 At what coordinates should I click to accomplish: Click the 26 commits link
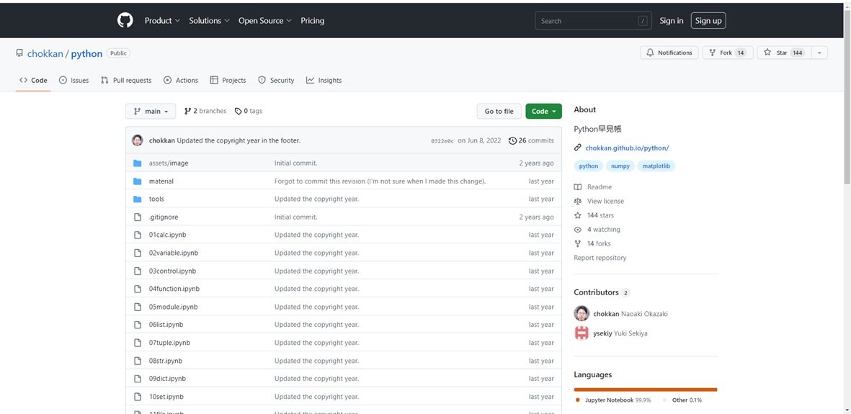coord(531,140)
